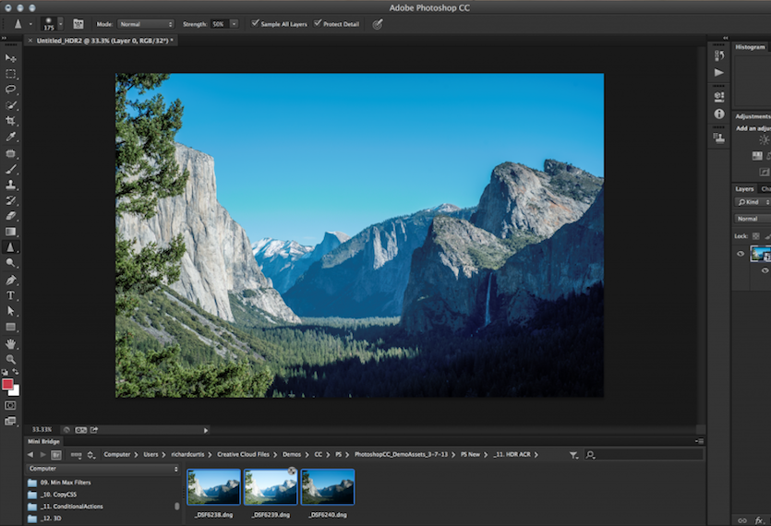The height and width of the screenshot is (526, 771).
Task: Select the Brush tool
Action: 10,169
